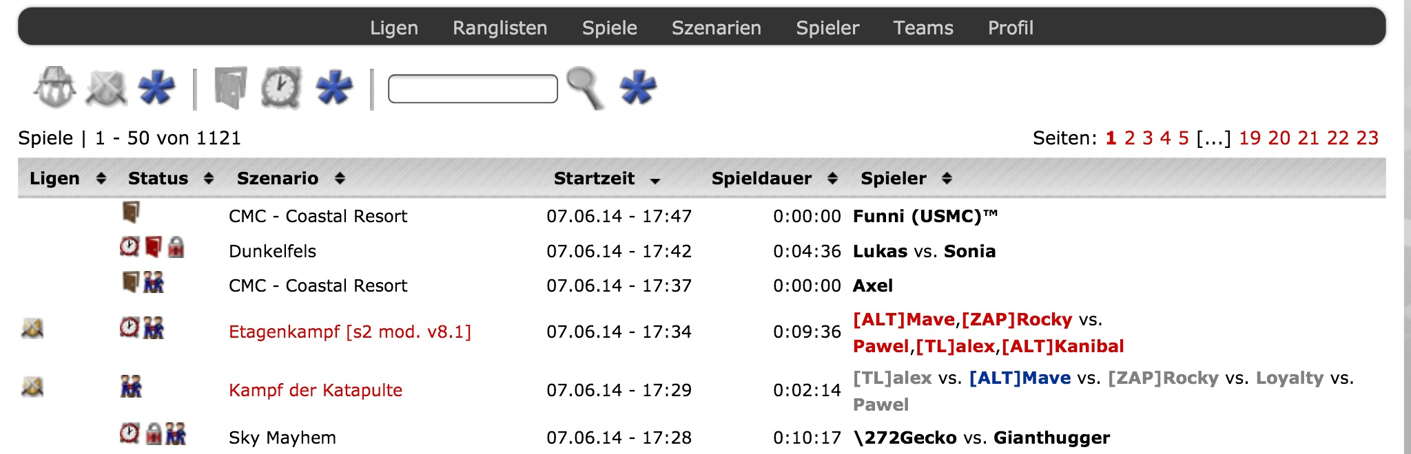1411x454 pixels.
Task: Click into the search text field
Action: click(473, 89)
